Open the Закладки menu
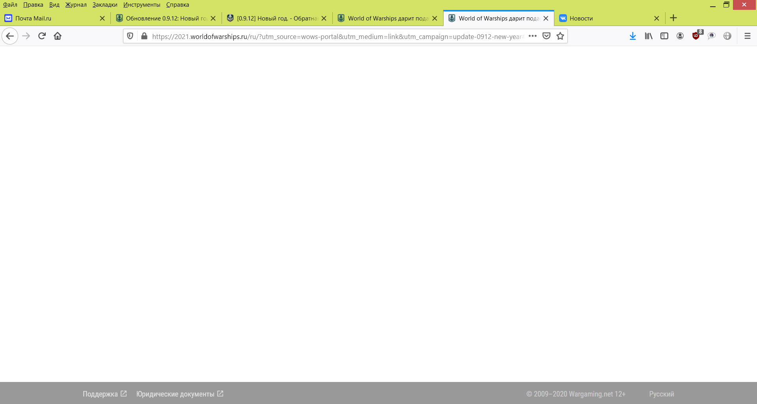Screen dimensions: 757x404 click(x=105, y=5)
